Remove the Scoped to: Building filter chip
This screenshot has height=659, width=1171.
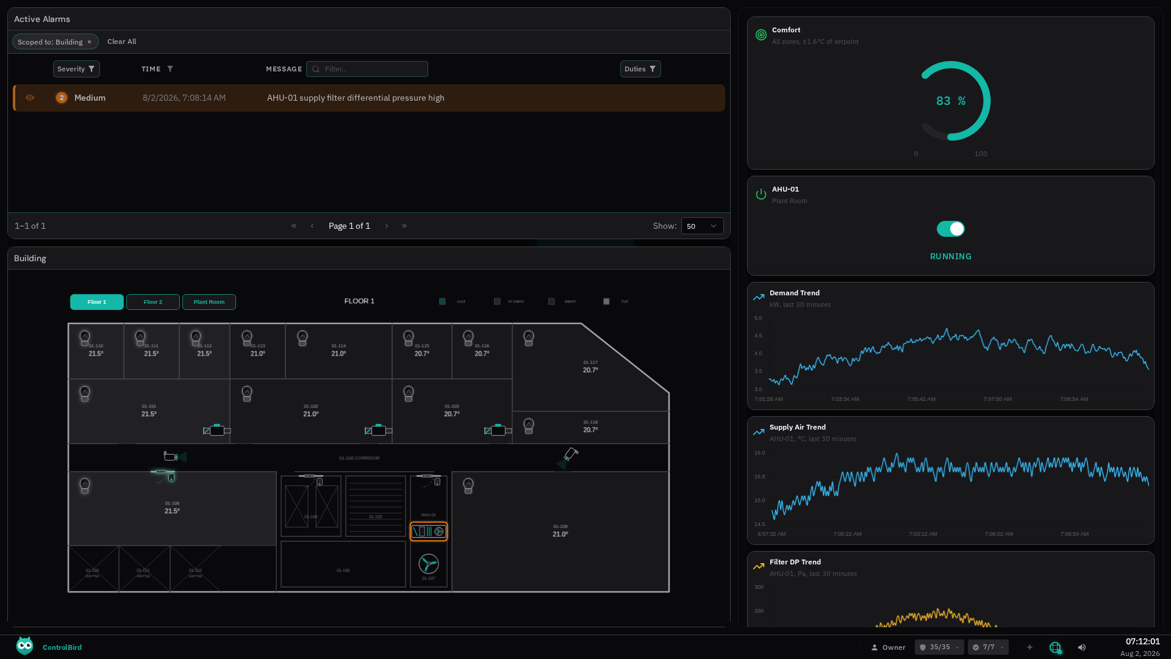point(89,42)
